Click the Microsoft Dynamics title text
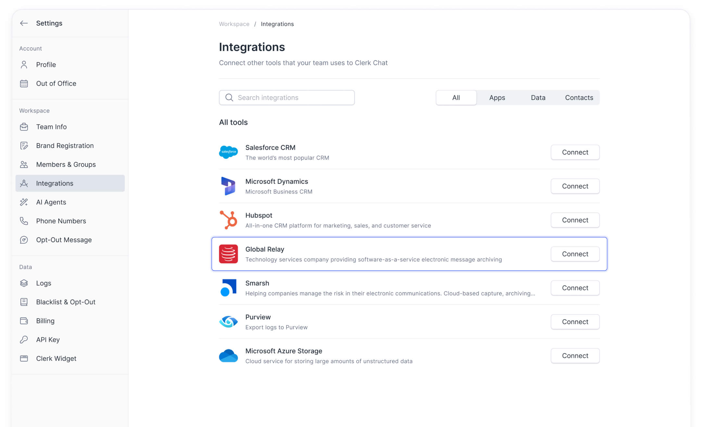Viewport: 702px width, 427px height. (x=277, y=181)
